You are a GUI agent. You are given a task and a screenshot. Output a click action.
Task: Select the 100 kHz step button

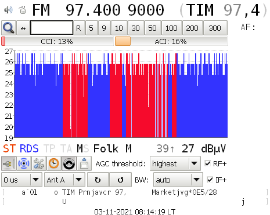click(x=171, y=28)
